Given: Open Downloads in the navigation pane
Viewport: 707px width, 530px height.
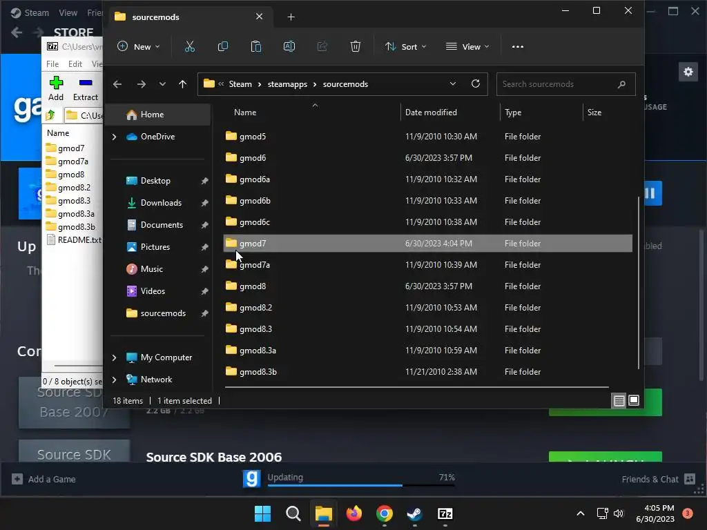Looking at the screenshot, I should tap(160, 203).
